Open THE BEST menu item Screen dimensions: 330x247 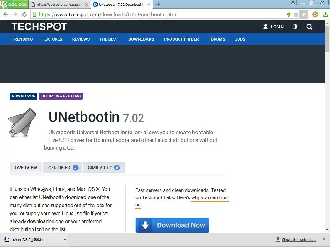(109, 39)
